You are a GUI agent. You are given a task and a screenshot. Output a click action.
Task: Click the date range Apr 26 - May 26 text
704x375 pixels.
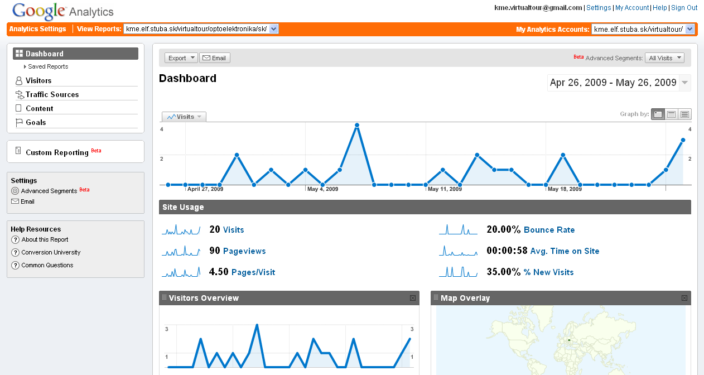[613, 83]
